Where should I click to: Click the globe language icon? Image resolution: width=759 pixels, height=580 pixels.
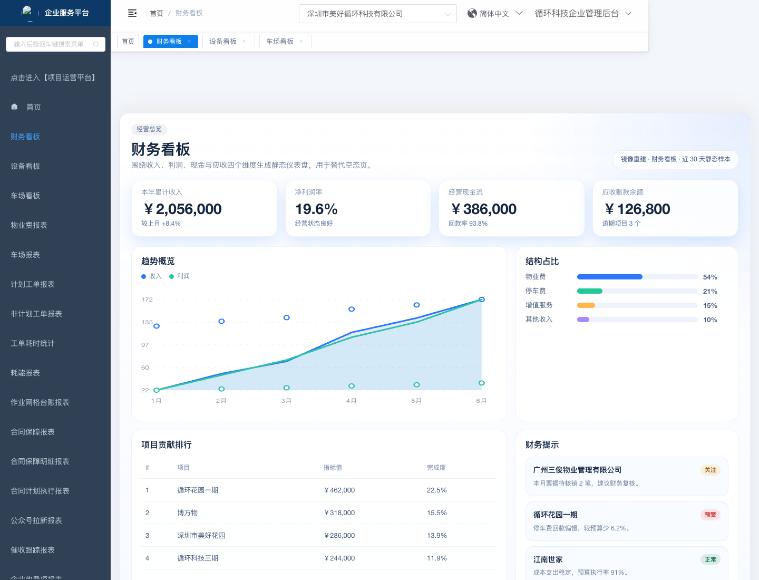pos(472,13)
